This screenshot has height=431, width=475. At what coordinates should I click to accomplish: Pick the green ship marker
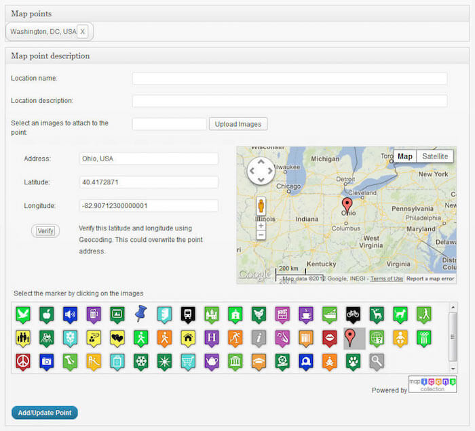point(330,314)
